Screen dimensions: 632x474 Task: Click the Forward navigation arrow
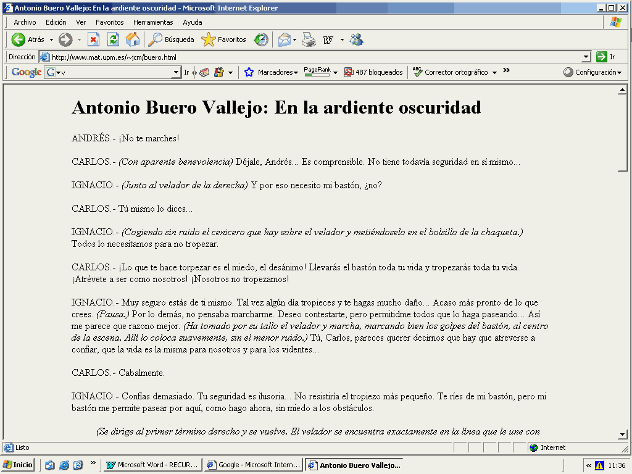point(65,39)
